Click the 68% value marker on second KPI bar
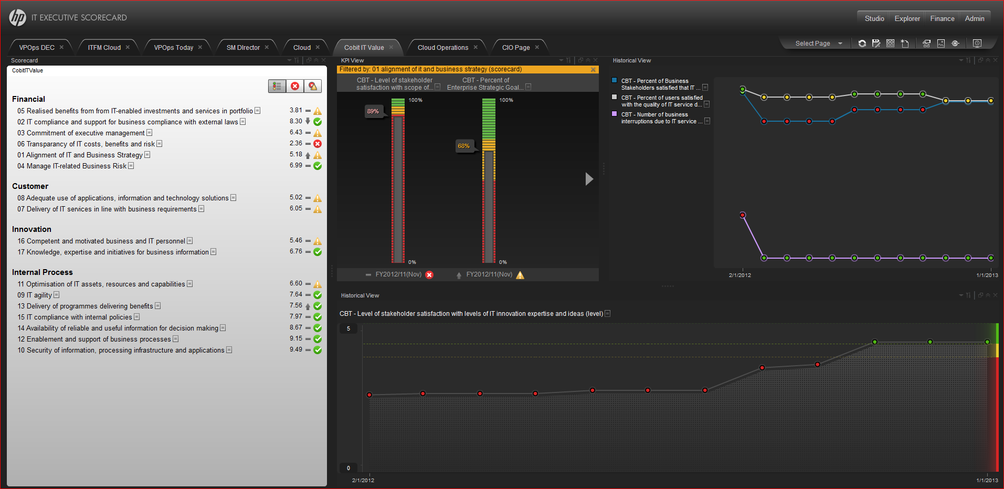The width and height of the screenshot is (1004, 489). point(464,146)
